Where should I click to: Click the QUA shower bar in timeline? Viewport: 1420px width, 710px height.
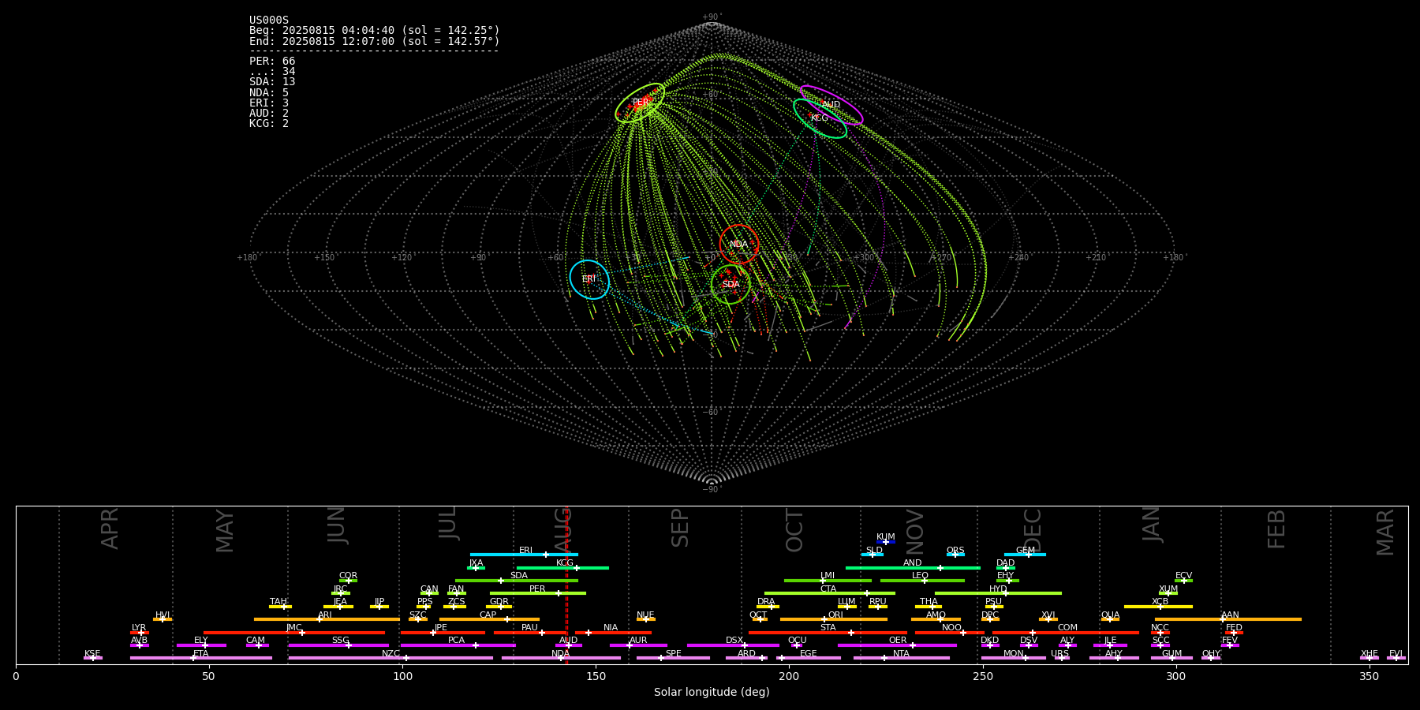pos(1110,619)
